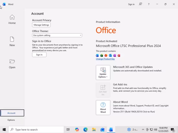
Task: Click the About Word heading text
Action: click(120, 102)
